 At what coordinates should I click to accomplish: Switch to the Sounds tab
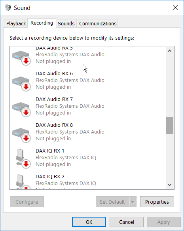click(66, 23)
